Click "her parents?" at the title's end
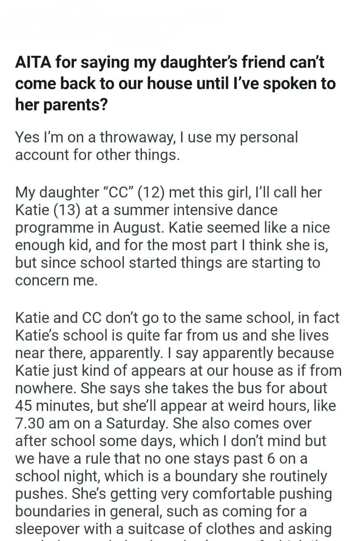Image resolution: width=358 pixels, height=541 pixels. coord(61,104)
